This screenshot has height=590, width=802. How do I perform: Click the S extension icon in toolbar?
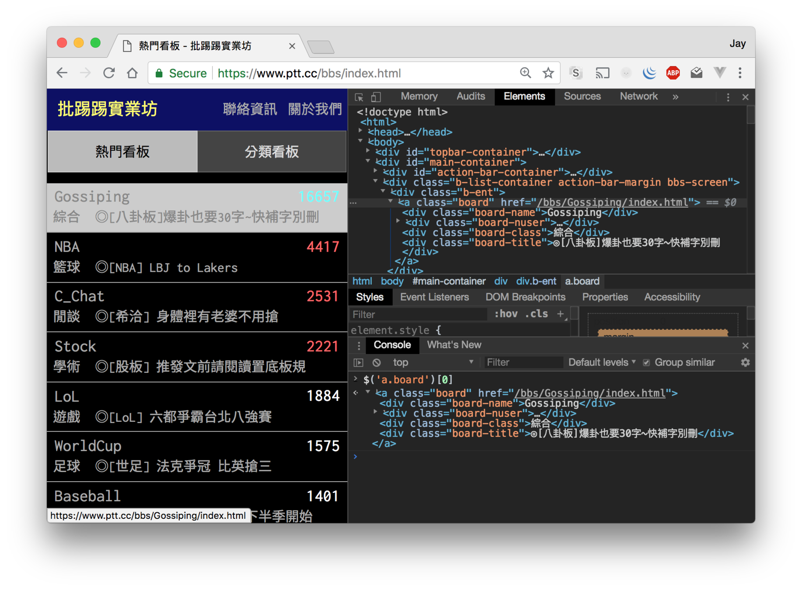click(x=575, y=73)
